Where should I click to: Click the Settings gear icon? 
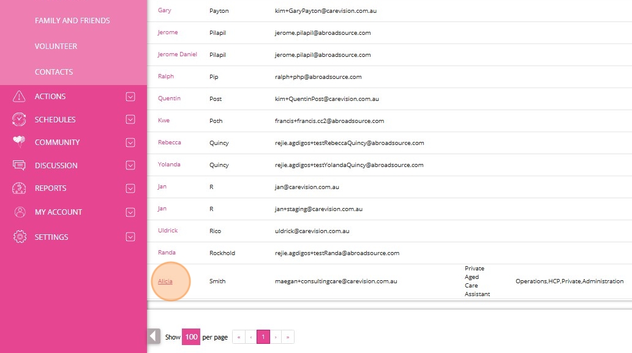pos(20,237)
